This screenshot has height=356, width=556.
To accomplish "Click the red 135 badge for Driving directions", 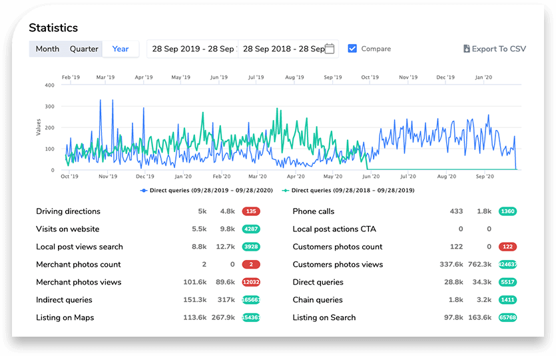I will click(250, 211).
